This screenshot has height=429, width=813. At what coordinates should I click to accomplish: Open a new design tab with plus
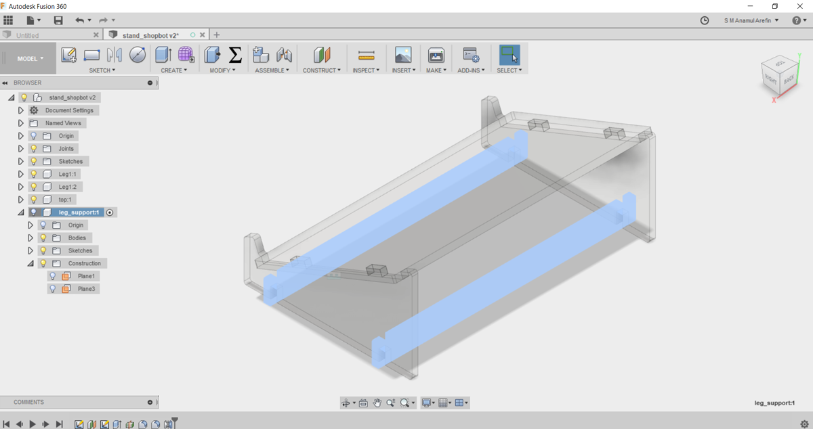pos(217,35)
